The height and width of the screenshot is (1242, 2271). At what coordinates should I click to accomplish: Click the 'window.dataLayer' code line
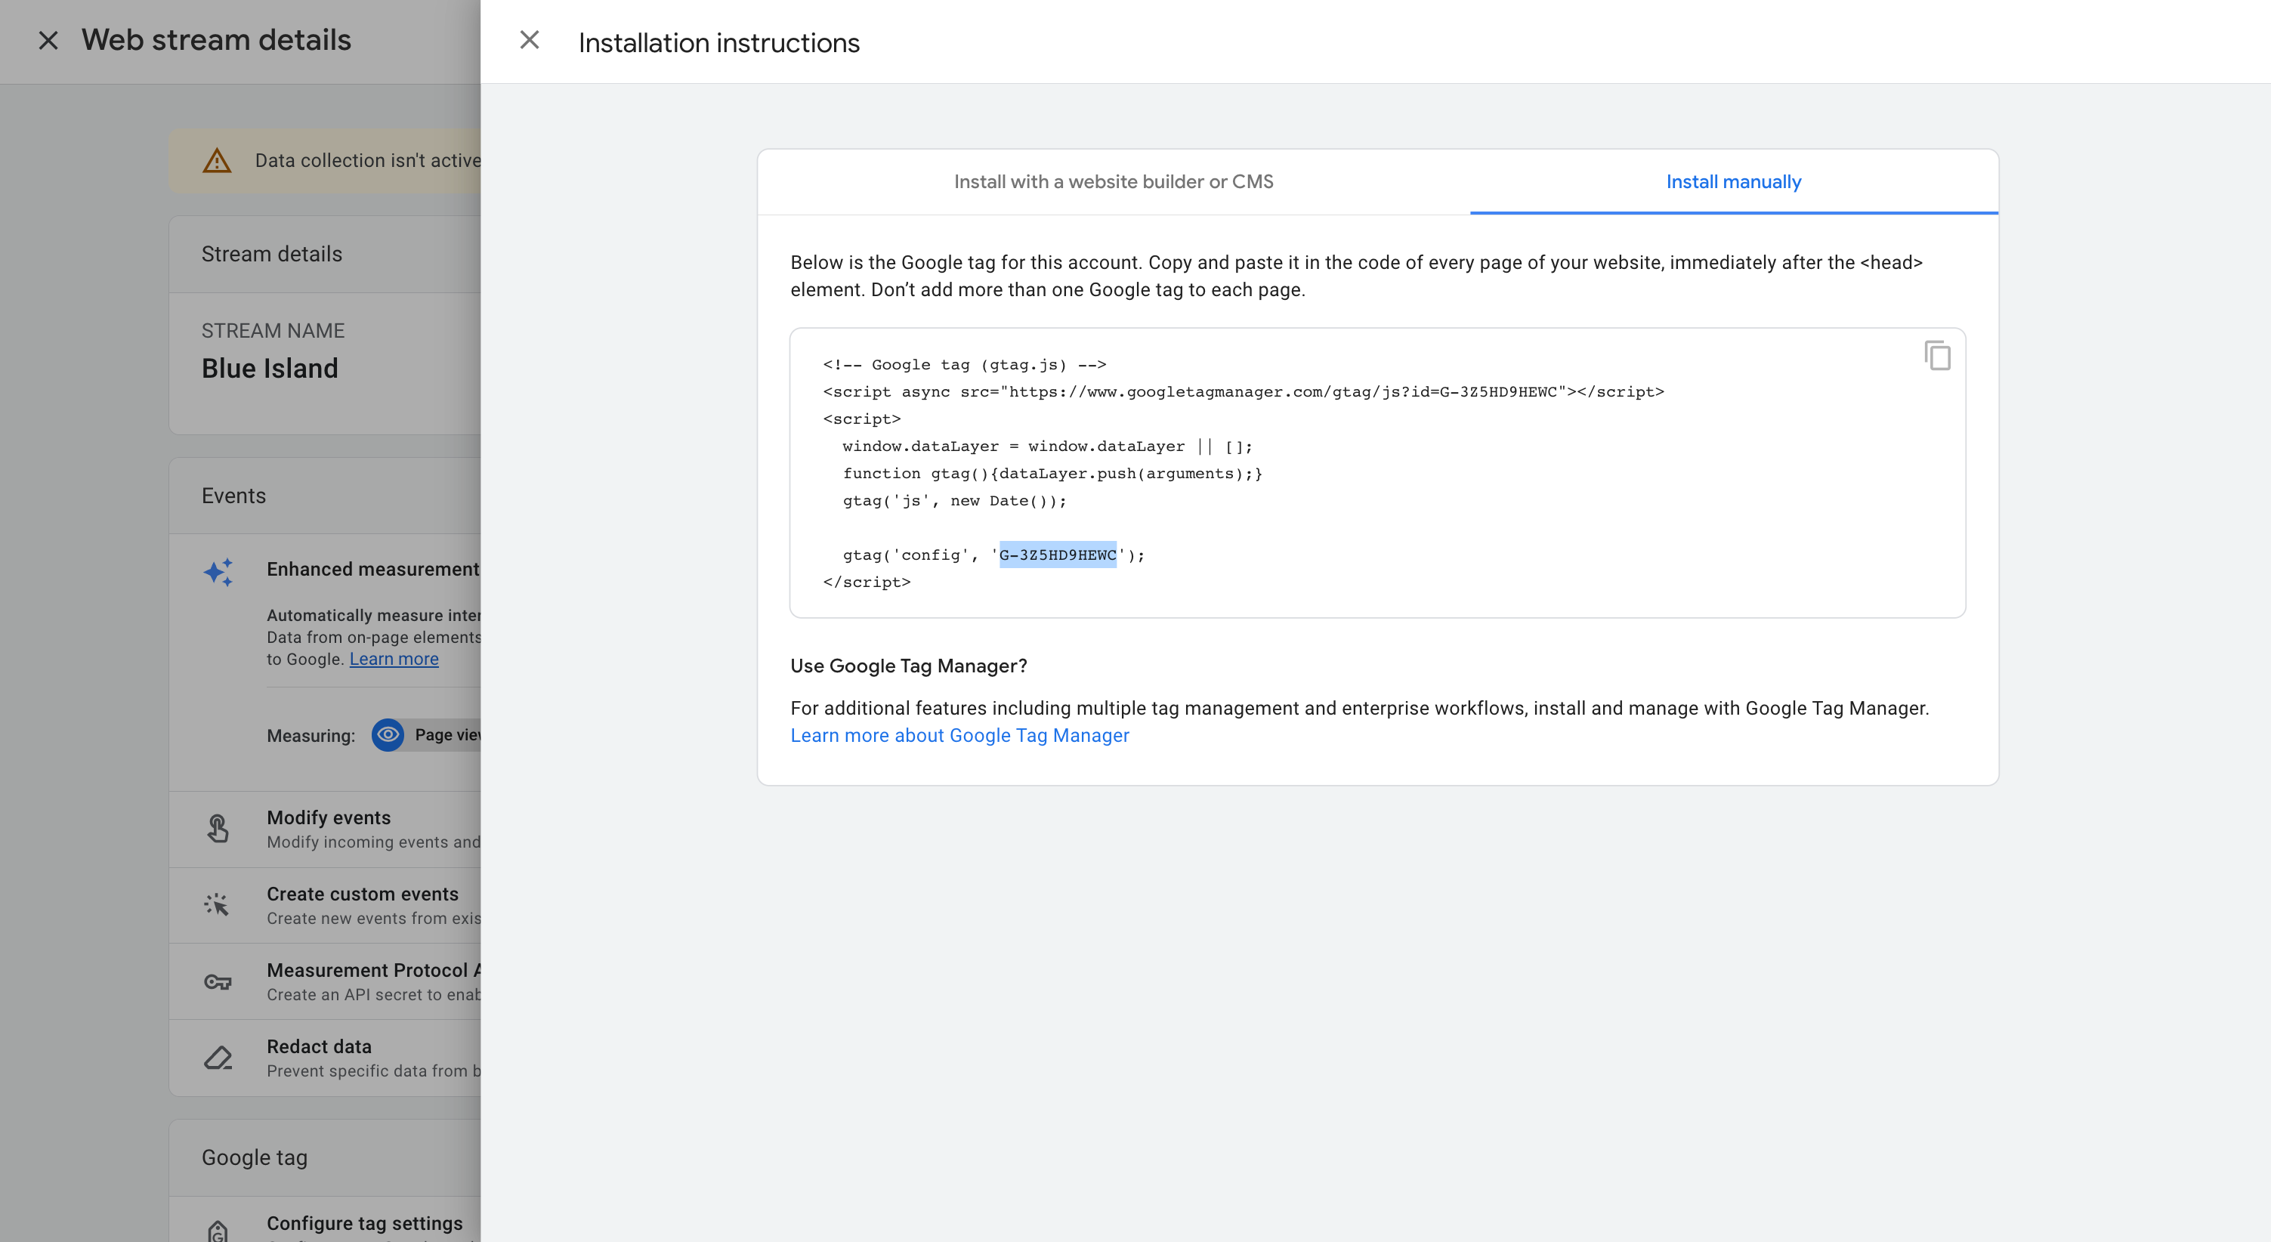click(1047, 446)
